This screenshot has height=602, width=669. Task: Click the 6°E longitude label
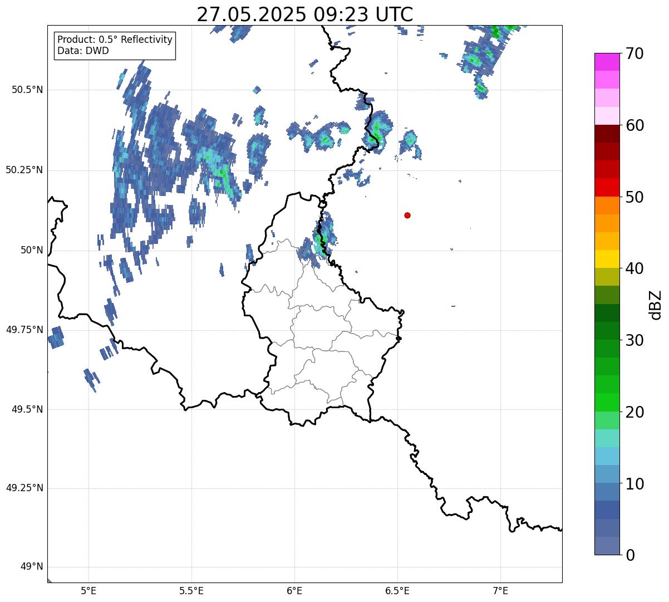294,591
